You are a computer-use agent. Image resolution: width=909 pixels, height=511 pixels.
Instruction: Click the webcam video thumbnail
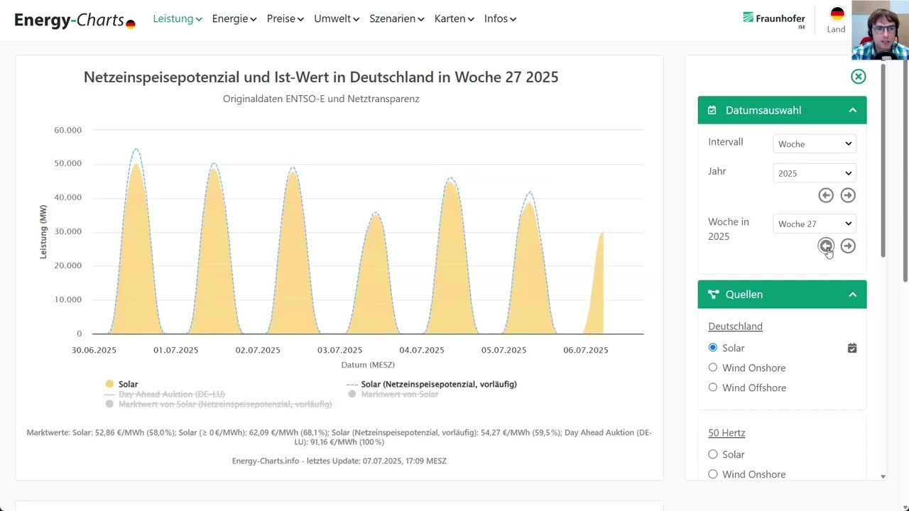pyautogui.click(x=880, y=30)
